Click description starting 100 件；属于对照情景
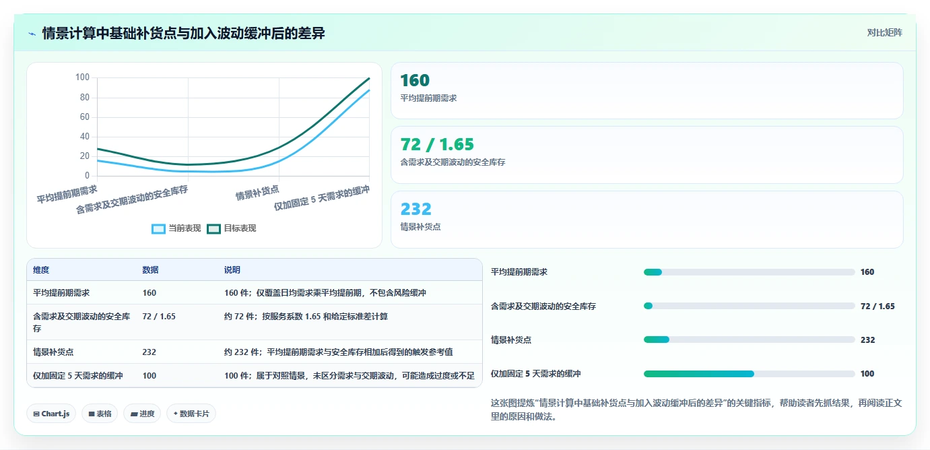 (x=350, y=375)
